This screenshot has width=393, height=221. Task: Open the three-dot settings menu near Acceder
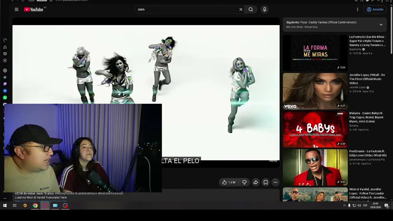(x=357, y=10)
